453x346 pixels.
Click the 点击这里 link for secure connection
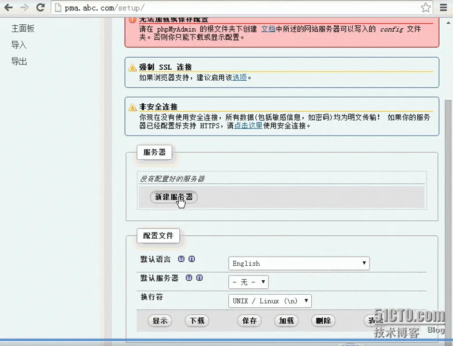coord(248,126)
